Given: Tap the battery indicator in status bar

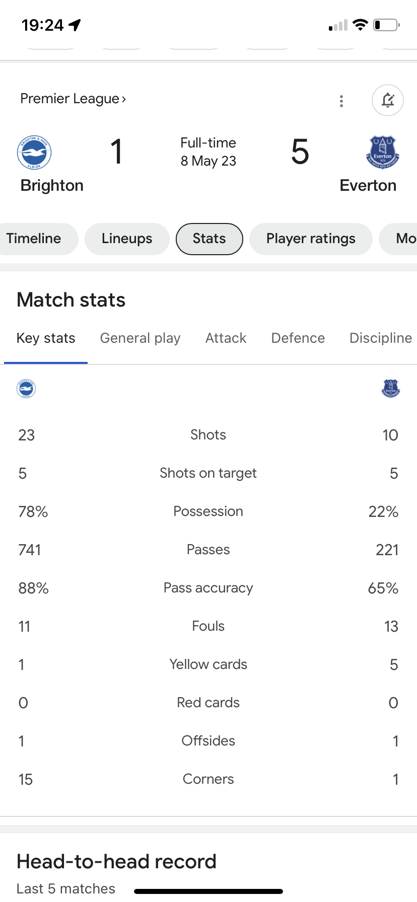Looking at the screenshot, I should point(386,25).
